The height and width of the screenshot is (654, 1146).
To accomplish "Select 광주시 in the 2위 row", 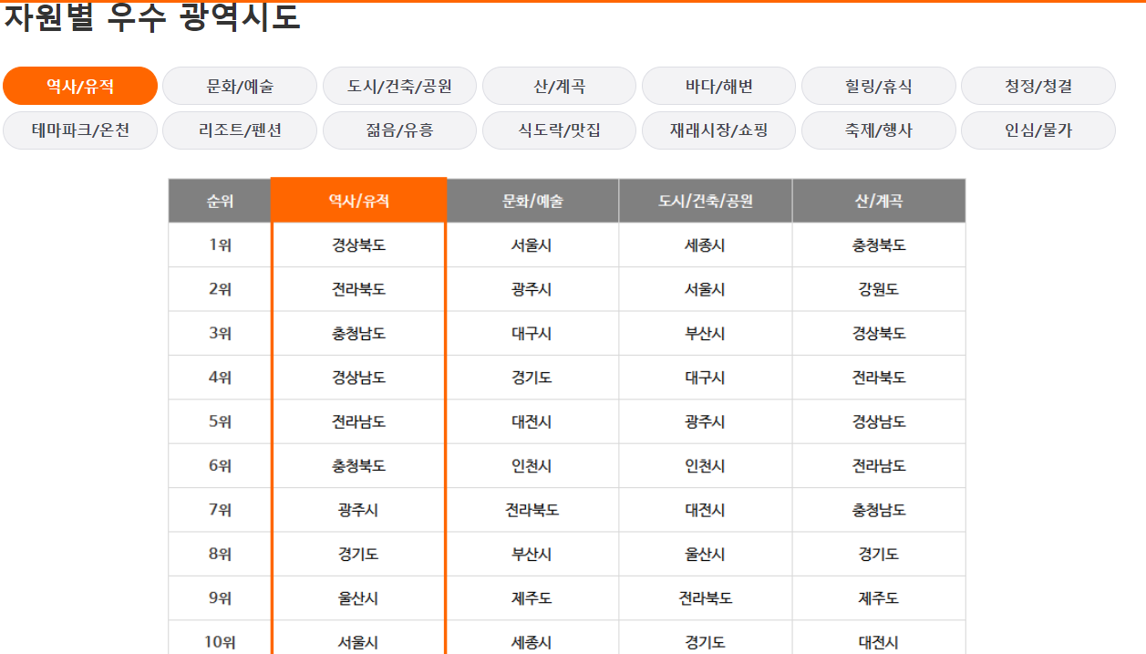I will point(532,289).
